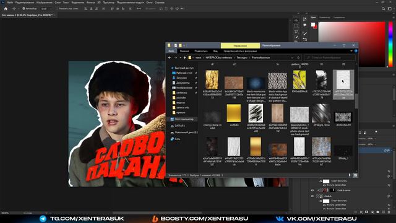Open Explorer address bar history dropdown

click(x=292, y=58)
